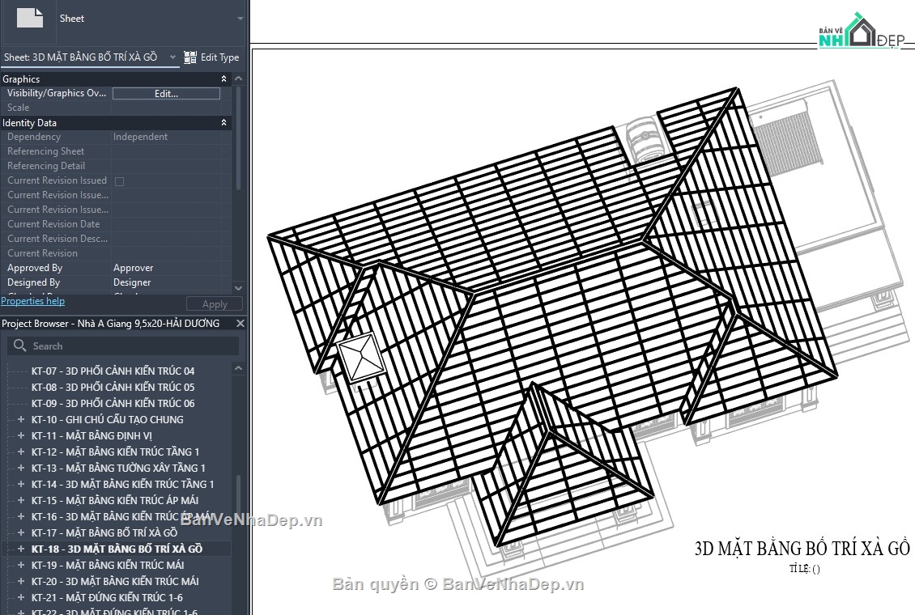Expand KT-19 - MẶT BẰNG KIẾN TRÚC MÁI

[x=21, y=565]
